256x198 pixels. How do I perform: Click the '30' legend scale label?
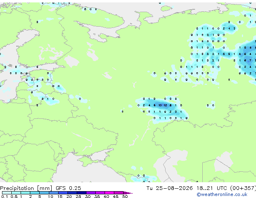pyautogui.click(x=88, y=196)
